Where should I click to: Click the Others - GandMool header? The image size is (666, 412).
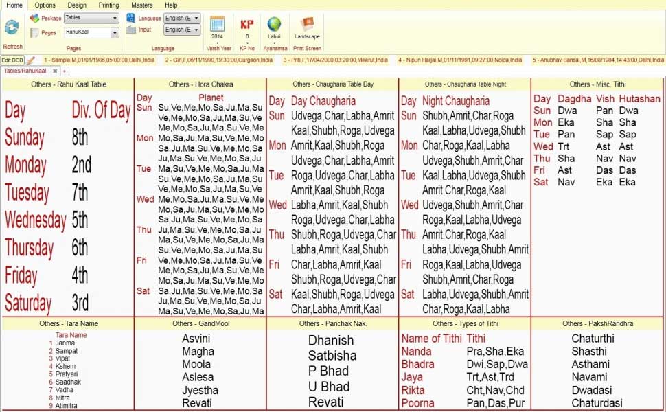[x=201, y=323]
